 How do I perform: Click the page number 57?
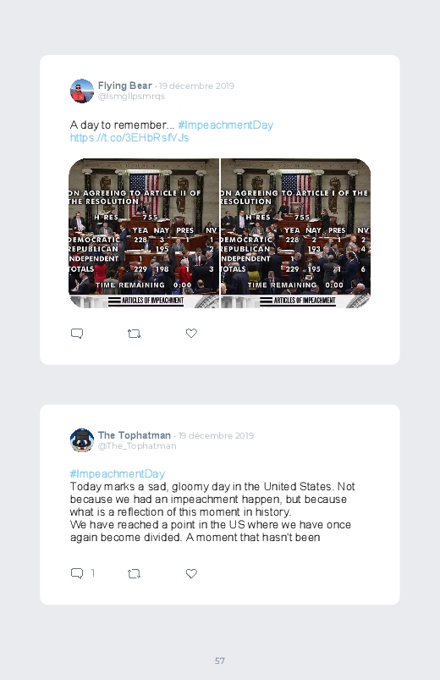220,661
